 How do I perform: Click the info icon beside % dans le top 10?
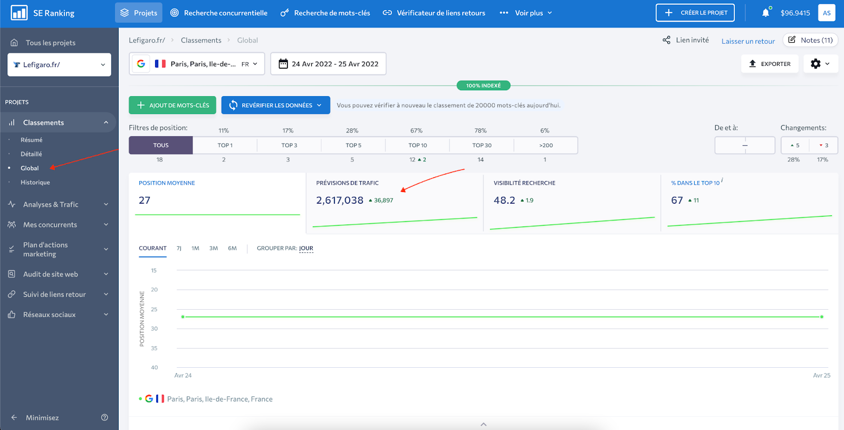tap(722, 180)
